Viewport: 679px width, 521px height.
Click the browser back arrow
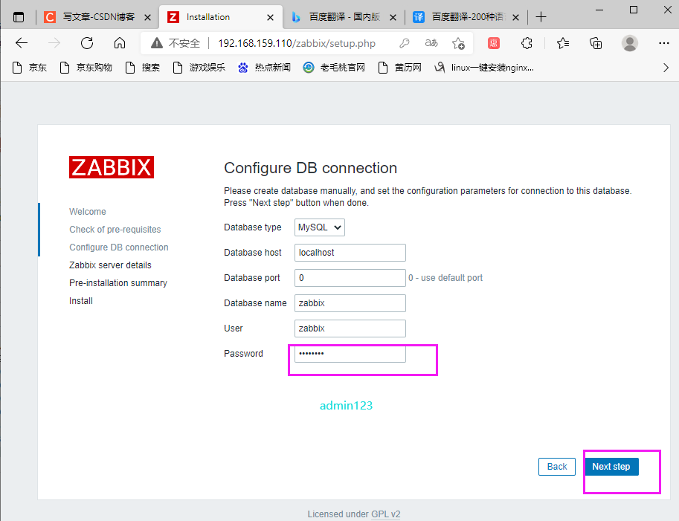tap(22, 43)
